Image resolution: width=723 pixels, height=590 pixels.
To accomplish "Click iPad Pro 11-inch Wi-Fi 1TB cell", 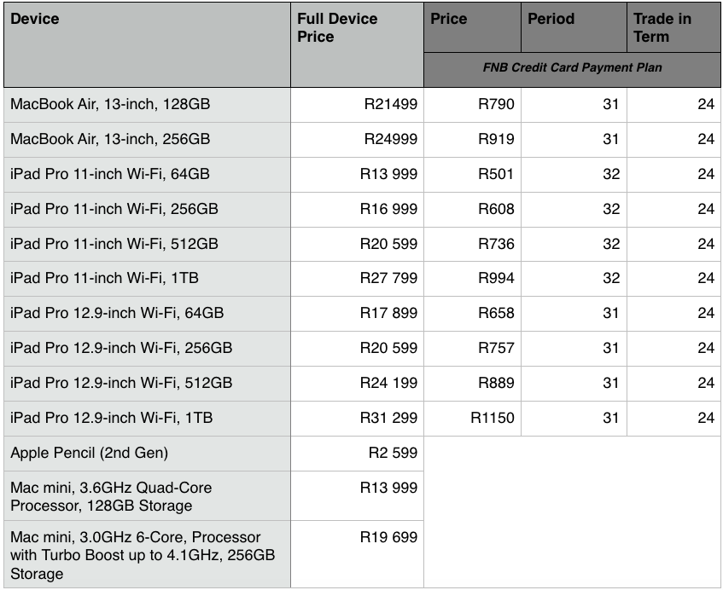I will [x=104, y=279].
